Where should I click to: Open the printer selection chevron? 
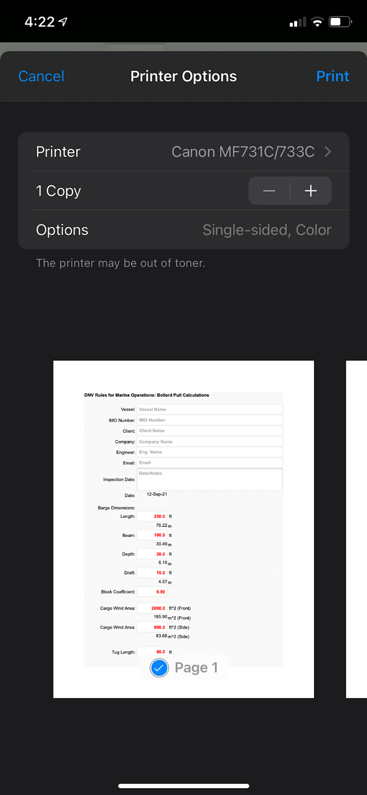click(x=328, y=152)
